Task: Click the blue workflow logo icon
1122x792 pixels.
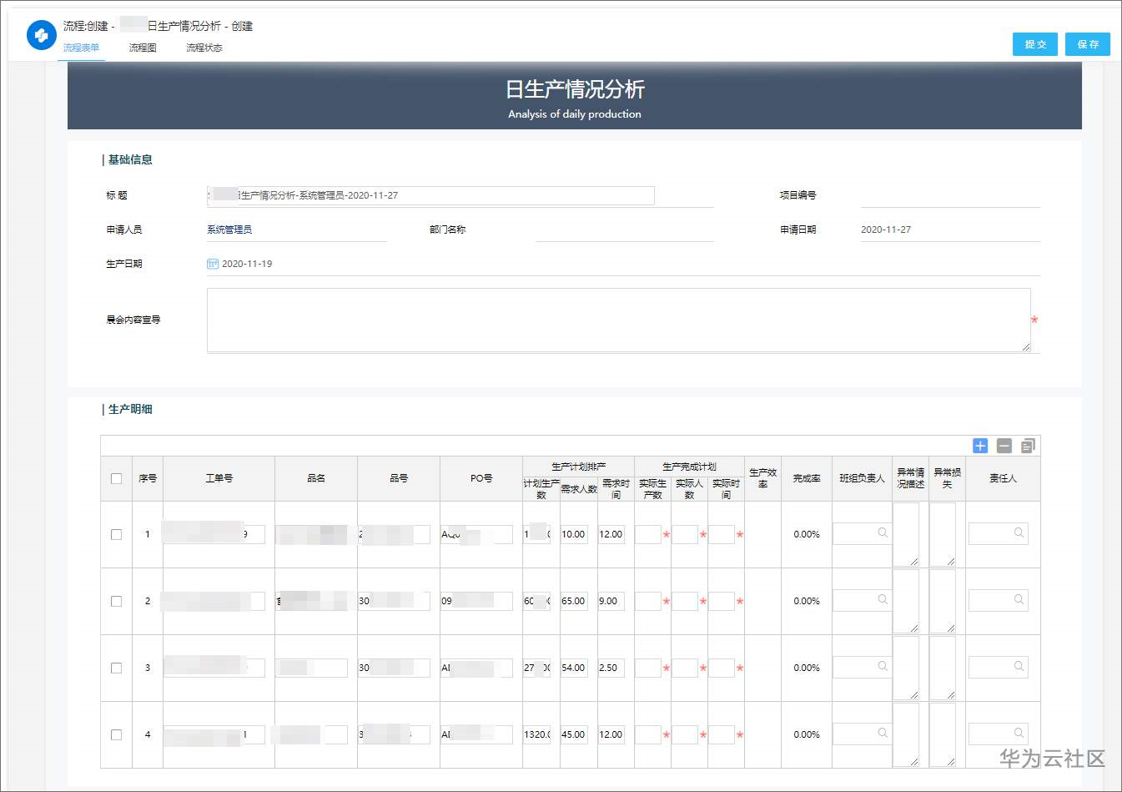Action: (x=41, y=36)
